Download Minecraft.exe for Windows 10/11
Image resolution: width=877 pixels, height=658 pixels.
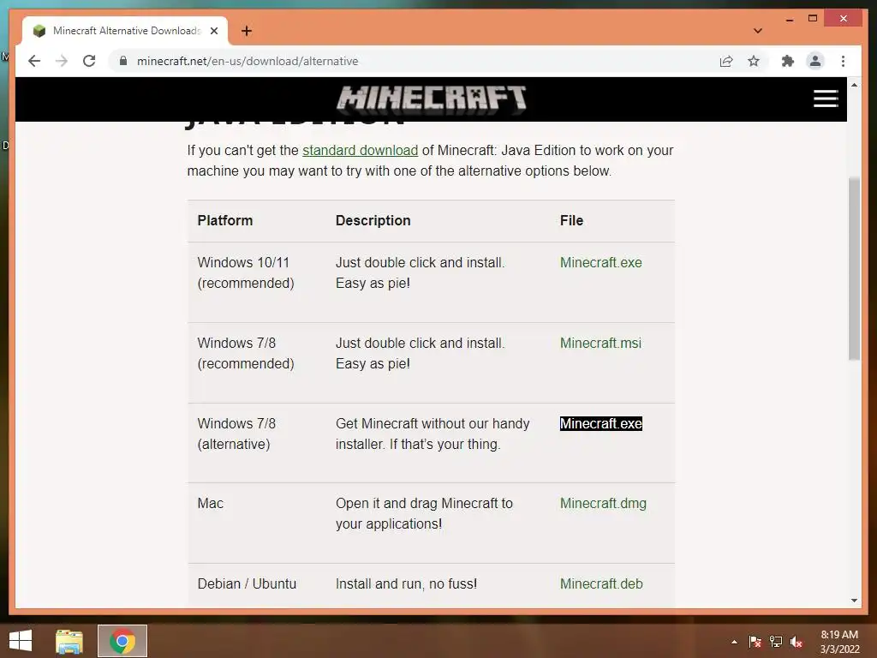600,262
